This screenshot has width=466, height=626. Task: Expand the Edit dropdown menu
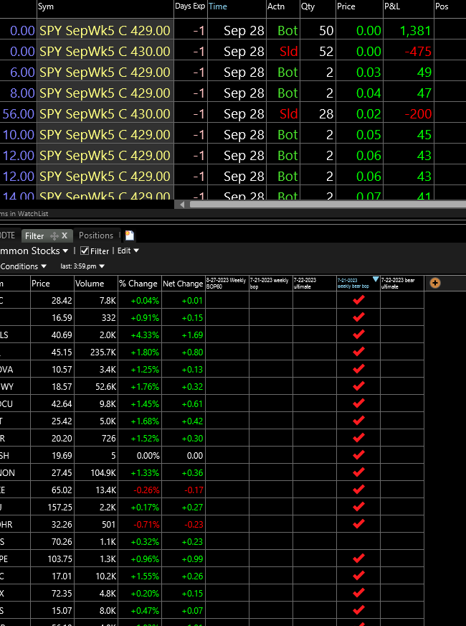[128, 251]
